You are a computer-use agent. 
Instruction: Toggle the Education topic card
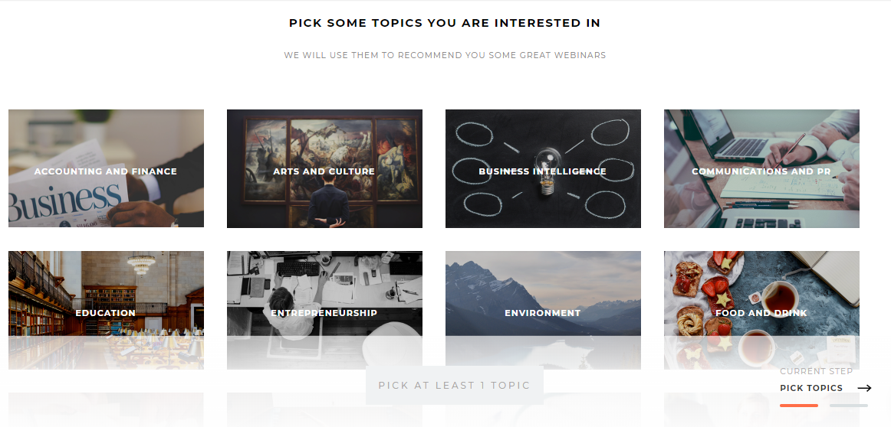(106, 298)
